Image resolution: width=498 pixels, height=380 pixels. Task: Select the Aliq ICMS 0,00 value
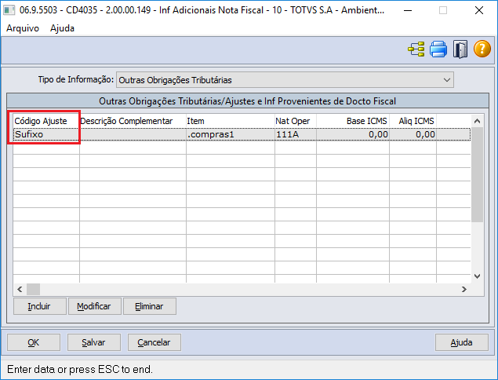pyautogui.click(x=413, y=134)
